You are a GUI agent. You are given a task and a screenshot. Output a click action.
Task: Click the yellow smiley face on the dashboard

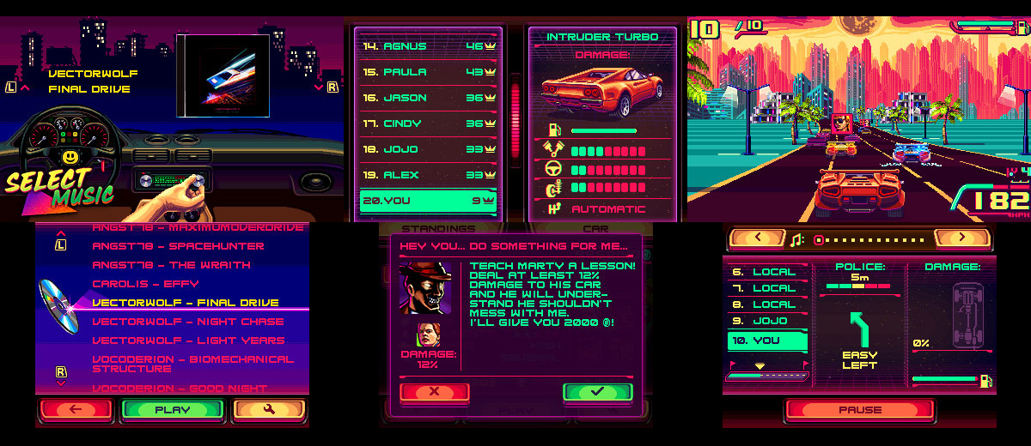(x=70, y=159)
